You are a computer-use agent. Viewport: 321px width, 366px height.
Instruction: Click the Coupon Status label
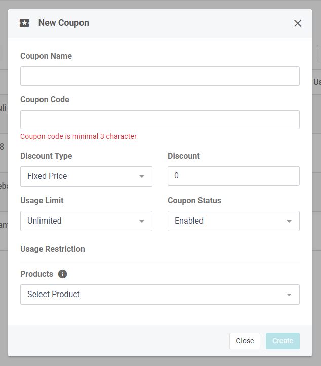(194, 200)
